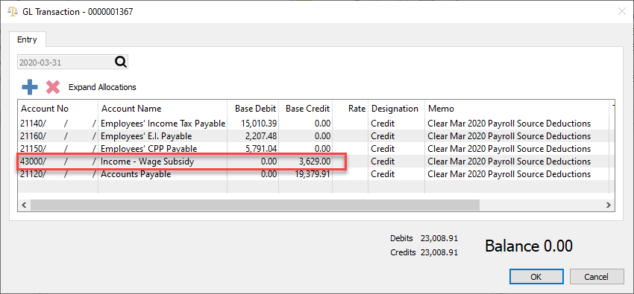
Task: Select account number 21150 cell
Action: point(58,149)
